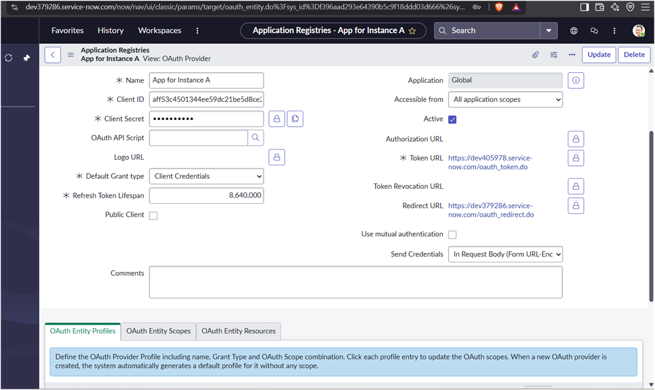Image resolution: width=655 pixels, height=390 pixels.
Task: Click the Brave Rewards triangle icon
Action: tap(516, 7)
